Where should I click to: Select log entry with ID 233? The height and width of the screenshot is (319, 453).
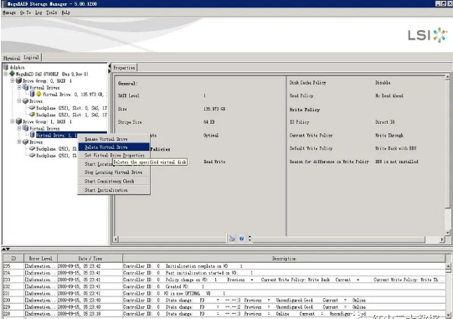(x=224, y=280)
